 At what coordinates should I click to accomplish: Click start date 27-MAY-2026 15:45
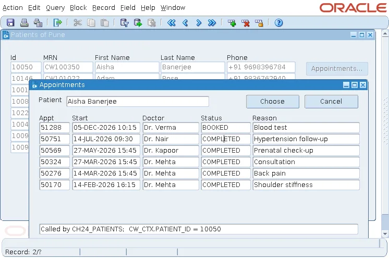click(x=106, y=150)
